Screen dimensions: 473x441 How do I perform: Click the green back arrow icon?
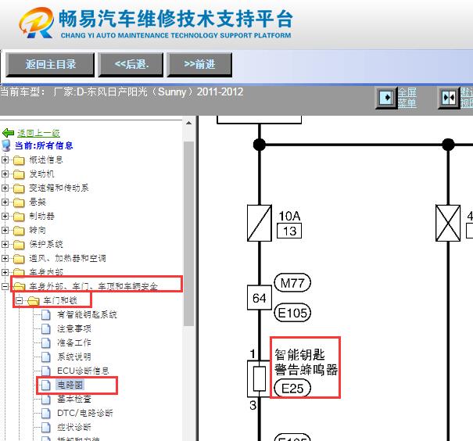click(8, 133)
